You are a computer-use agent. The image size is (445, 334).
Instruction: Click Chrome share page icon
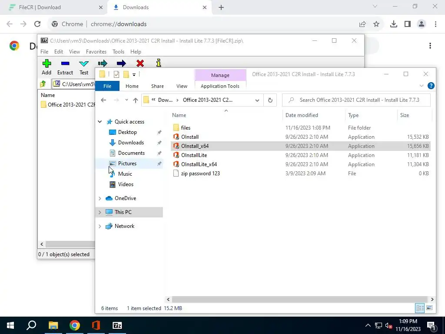coord(362,24)
